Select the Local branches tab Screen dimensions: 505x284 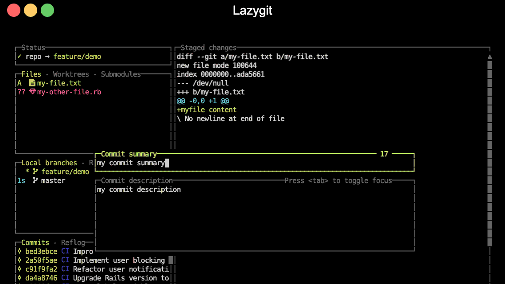coord(49,163)
